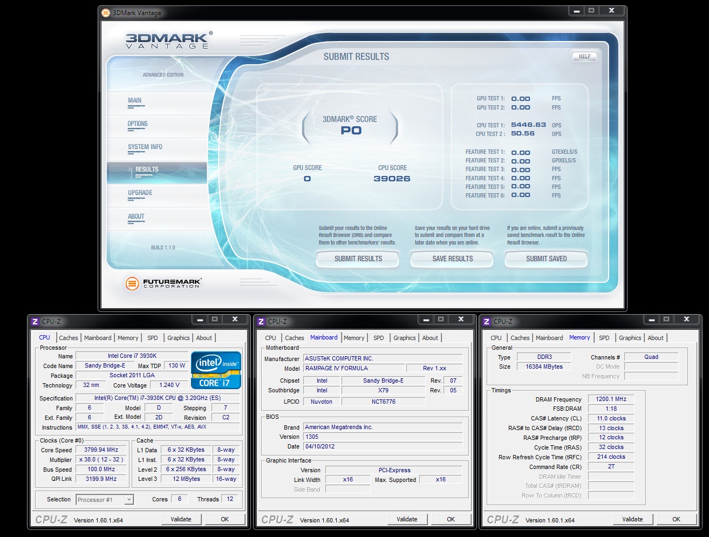Select CPU tab in Memory CPU-Z window
The width and height of the screenshot is (709, 537).
pos(496,338)
